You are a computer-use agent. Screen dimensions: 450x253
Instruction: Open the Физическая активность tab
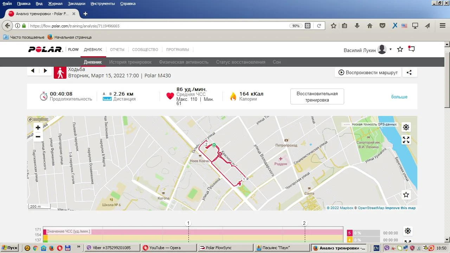(184, 62)
